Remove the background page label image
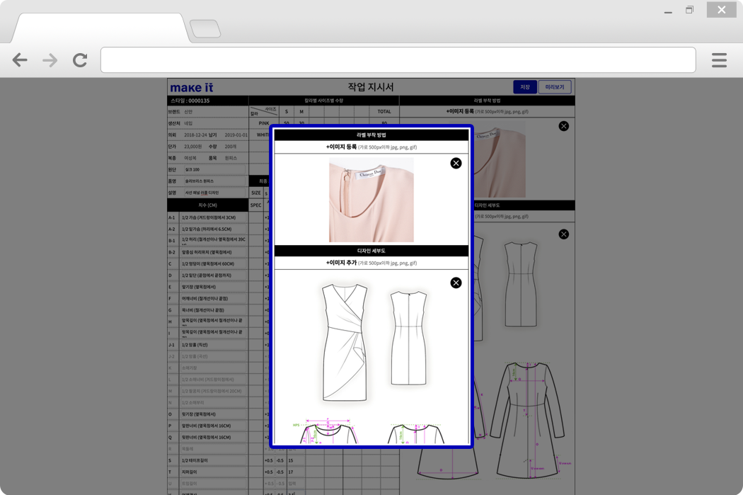This screenshot has height=495, width=743. 563,126
